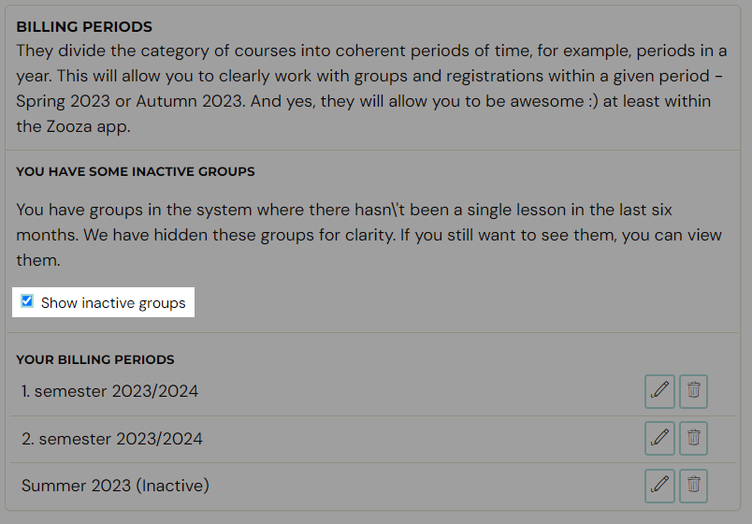The image size is (752, 524).
Task: Trash the 2. semester 2023/2024 period
Action: click(x=693, y=438)
